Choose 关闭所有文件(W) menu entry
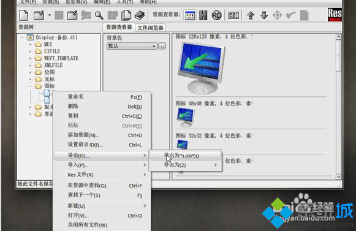 coord(102,225)
